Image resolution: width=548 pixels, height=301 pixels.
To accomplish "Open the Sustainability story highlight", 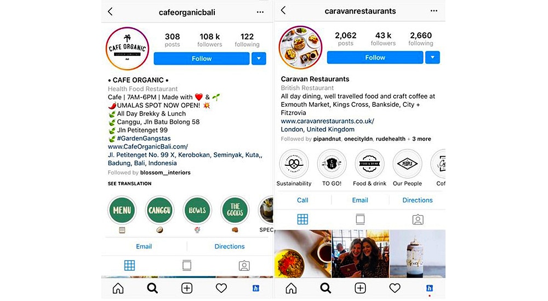I will click(294, 164).
